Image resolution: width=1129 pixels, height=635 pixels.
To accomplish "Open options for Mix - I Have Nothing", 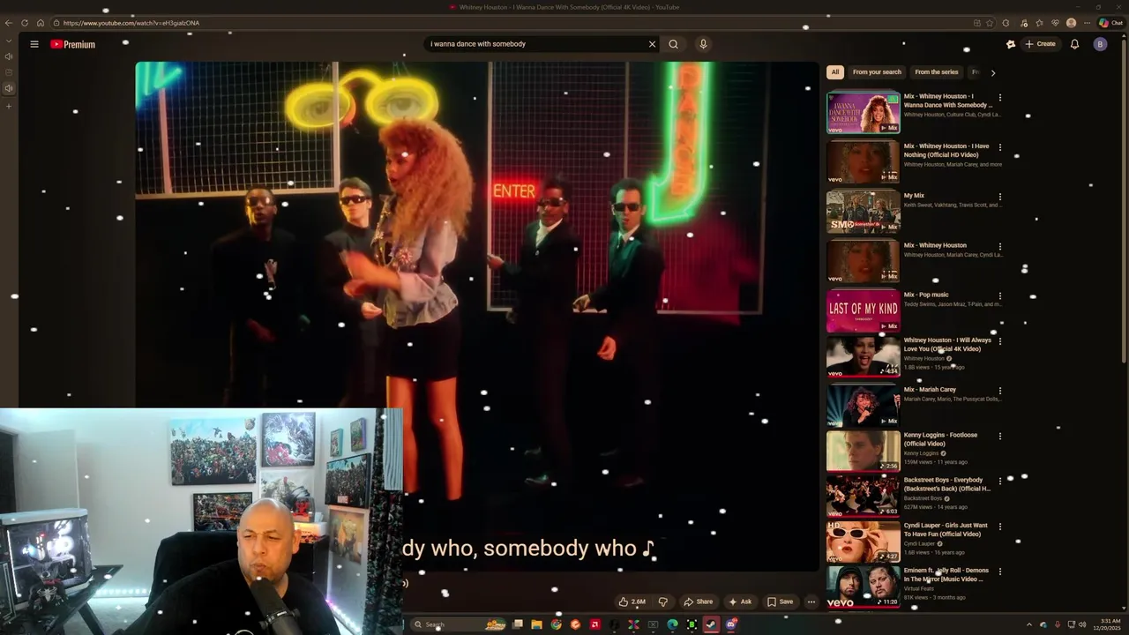I will click(x=999, y=147).
